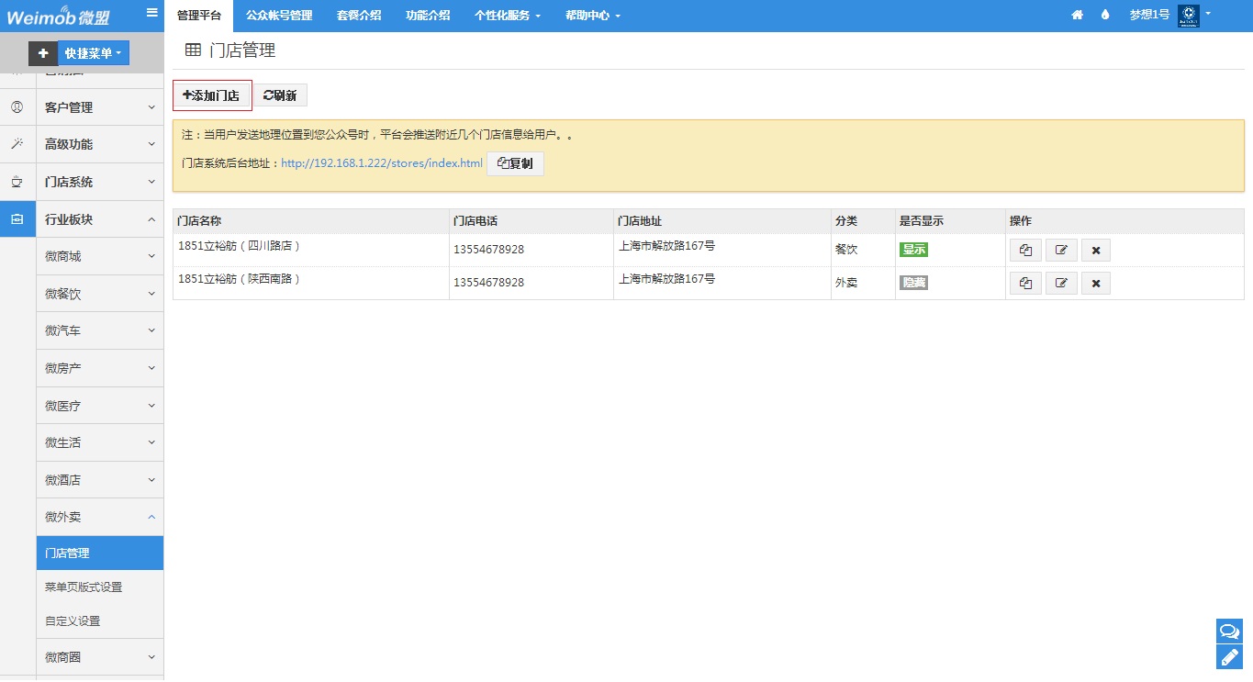Expand the 个性化服务 dropdown menu
1253x682 pixels.
click(507, 16)
